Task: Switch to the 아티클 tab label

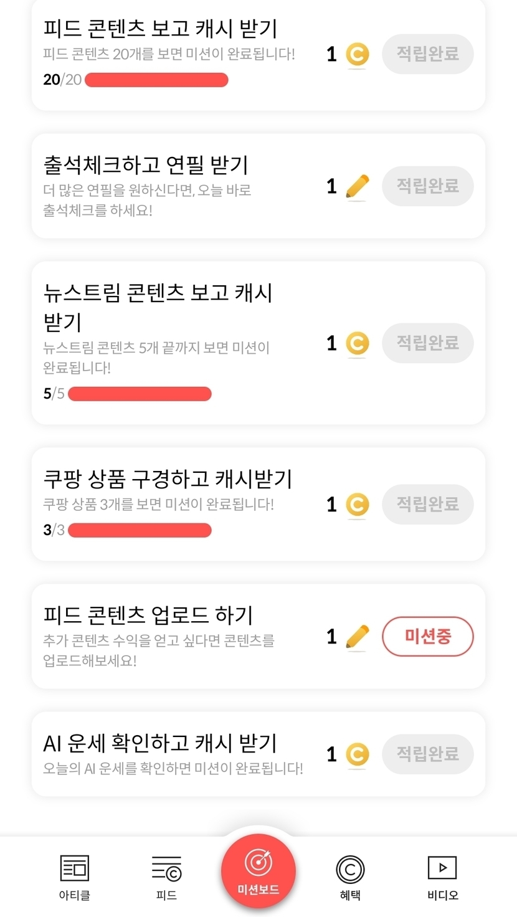Action: pyautogui.click(x=75, y=895)
